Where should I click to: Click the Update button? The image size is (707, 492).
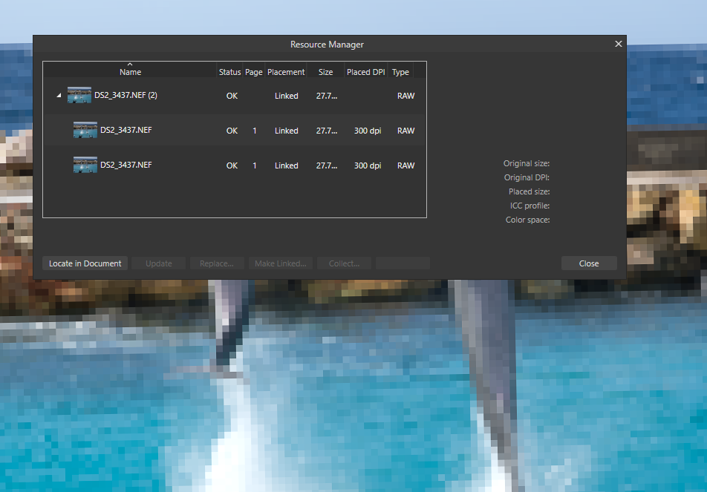(x=157, y=263)
